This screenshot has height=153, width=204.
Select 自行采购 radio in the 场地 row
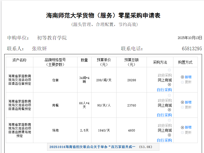point(169,135)
